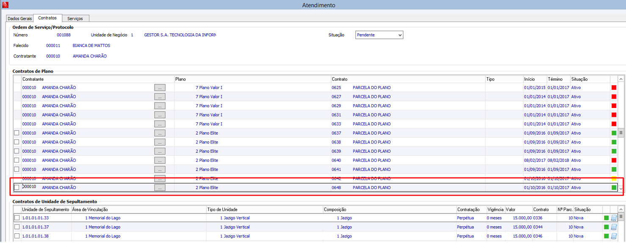Click the ellipsis button for contract 0627
This screenshot has width=626, height=243.
160,97
